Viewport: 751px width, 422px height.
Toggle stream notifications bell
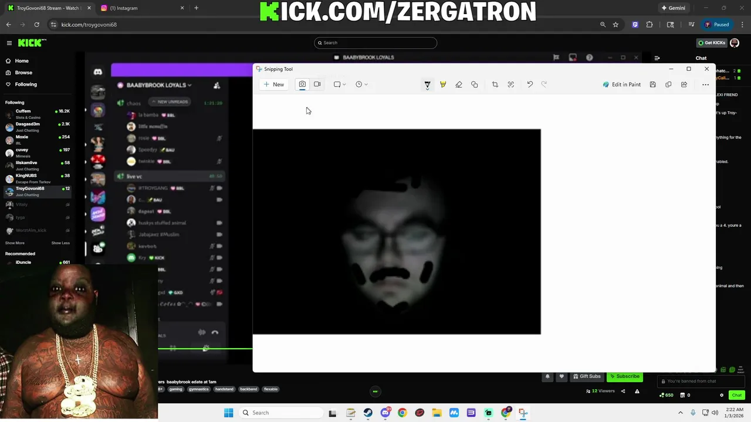tap(547, 376)
